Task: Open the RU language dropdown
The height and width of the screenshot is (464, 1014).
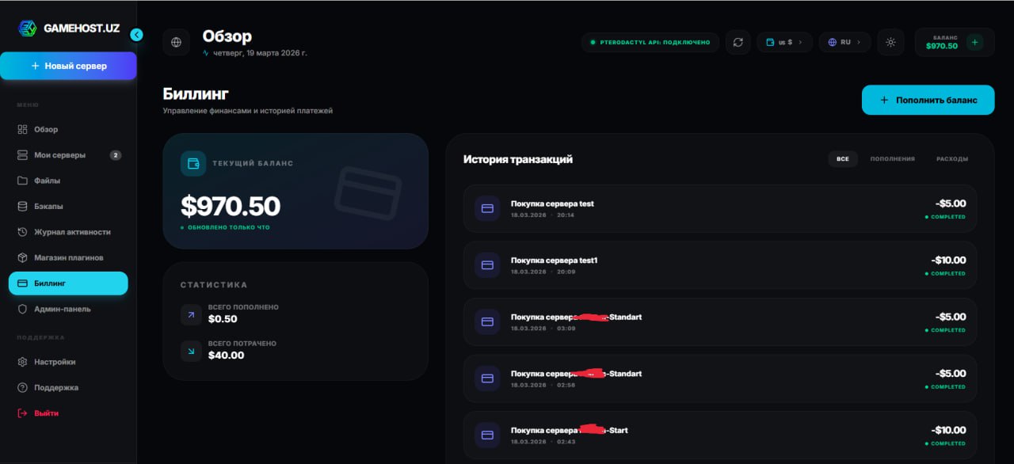Action: [844, 42]
